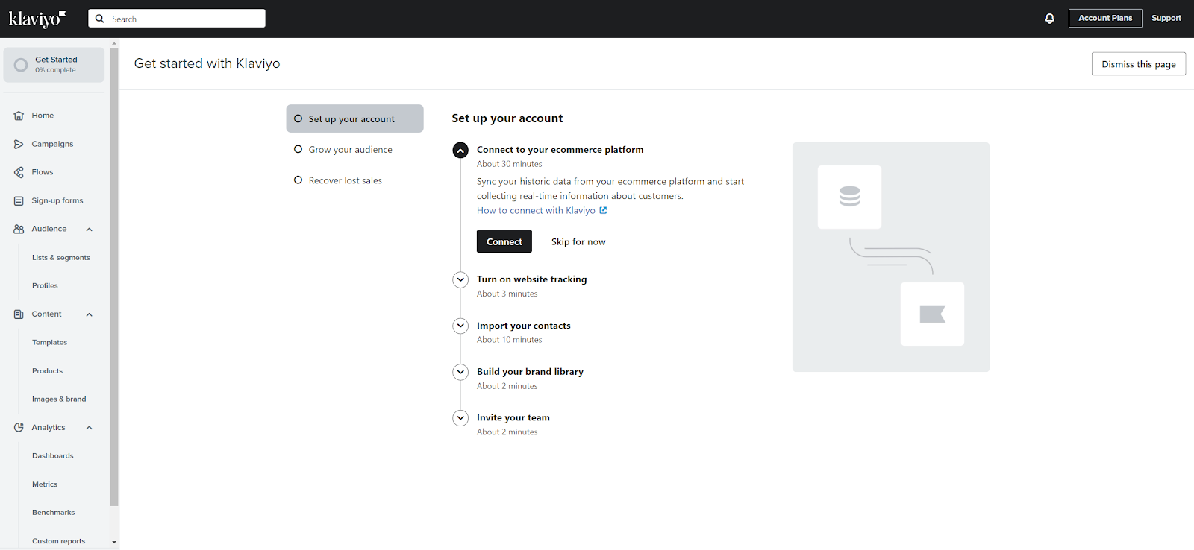Click the Analytics pie chart icon
This screenshot has height=550, width=1194.
pyautogui.click(x=19, y=427)
